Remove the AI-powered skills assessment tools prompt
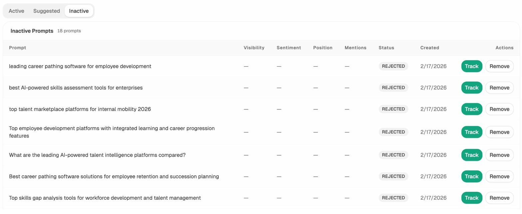 point(499,88)
